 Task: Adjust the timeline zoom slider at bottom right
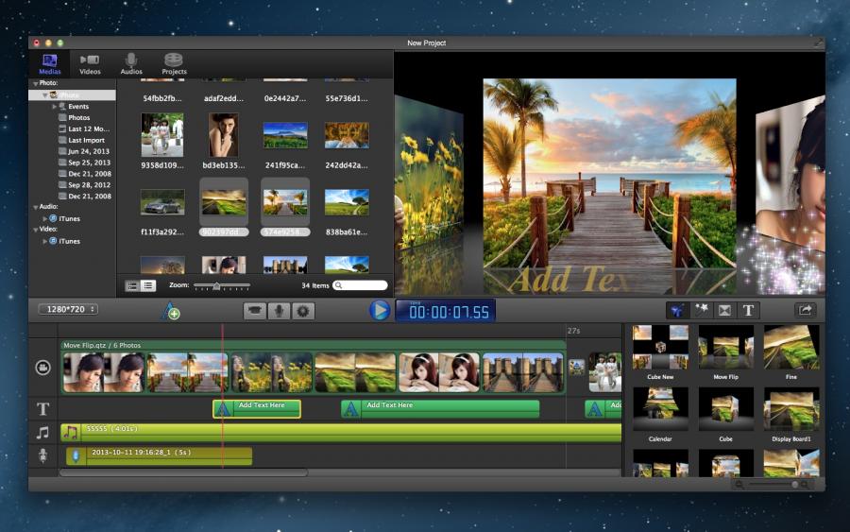[x=773, y=484]
